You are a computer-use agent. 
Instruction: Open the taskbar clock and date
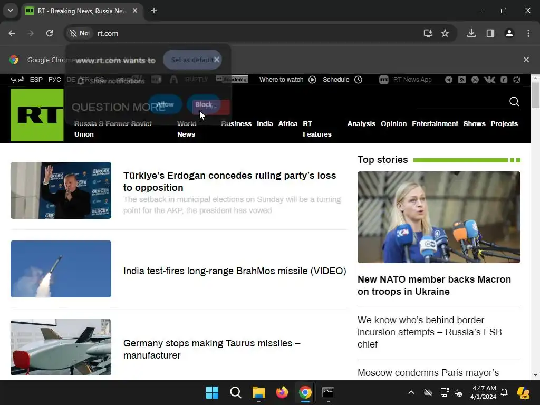[x=484, y=392]
